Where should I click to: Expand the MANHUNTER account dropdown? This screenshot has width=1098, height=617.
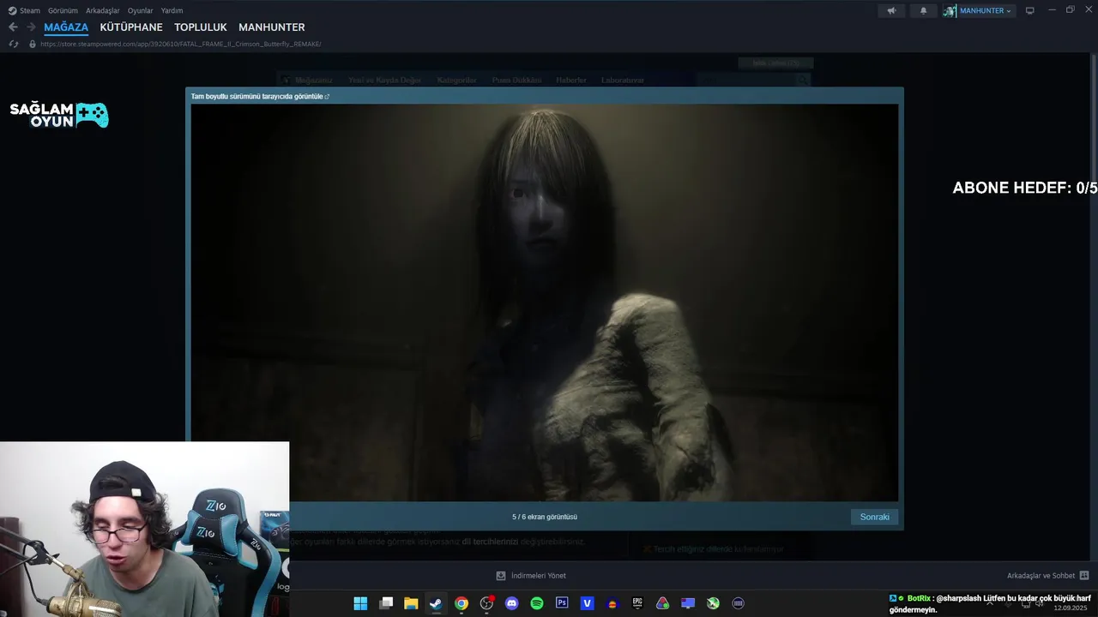pos(986,10)
